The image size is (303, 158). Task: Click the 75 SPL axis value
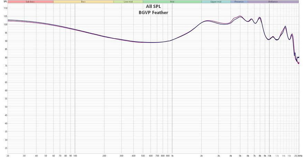(x=6, y=66)
